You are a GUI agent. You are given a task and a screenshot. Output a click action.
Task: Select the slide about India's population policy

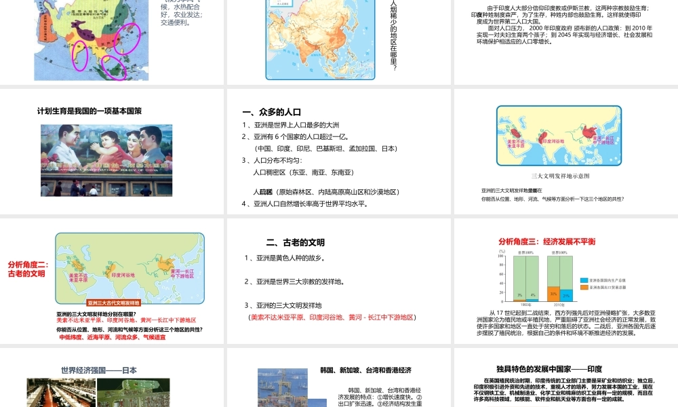tap(566, 42)
